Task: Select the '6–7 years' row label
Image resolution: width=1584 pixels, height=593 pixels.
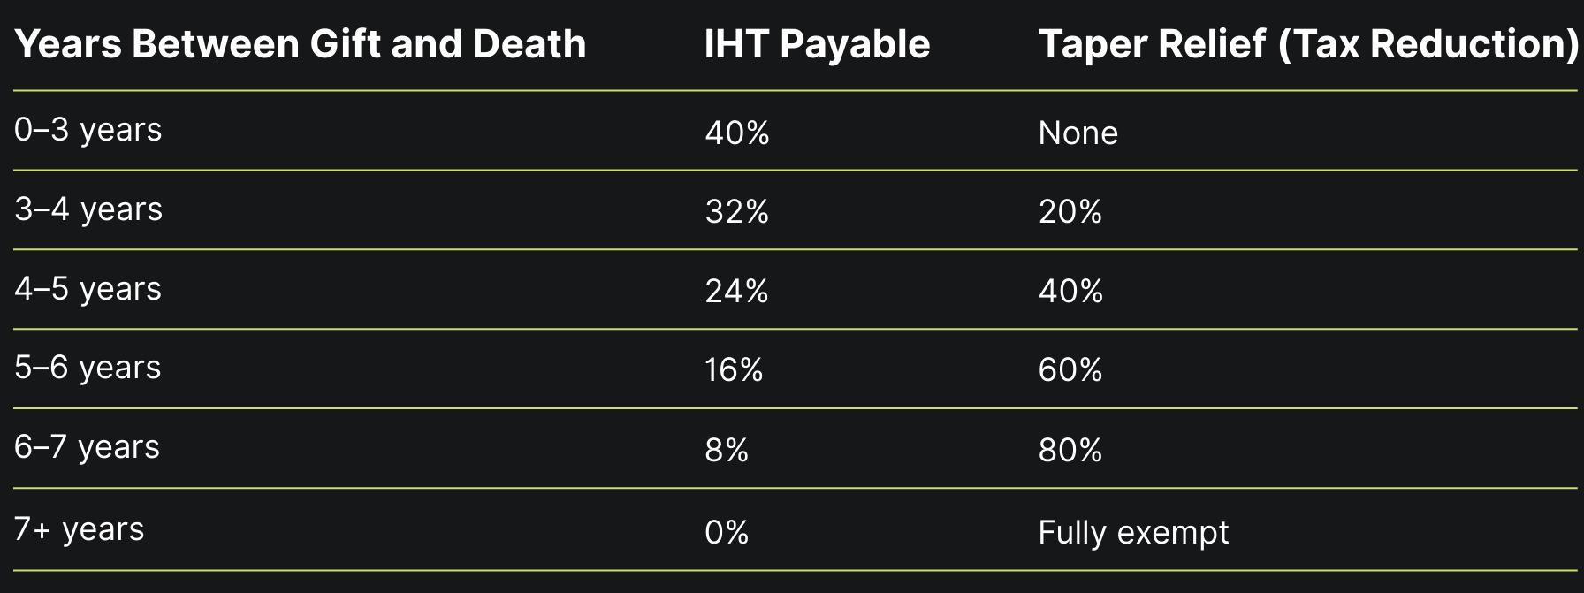Action: [x=88, y=447]
